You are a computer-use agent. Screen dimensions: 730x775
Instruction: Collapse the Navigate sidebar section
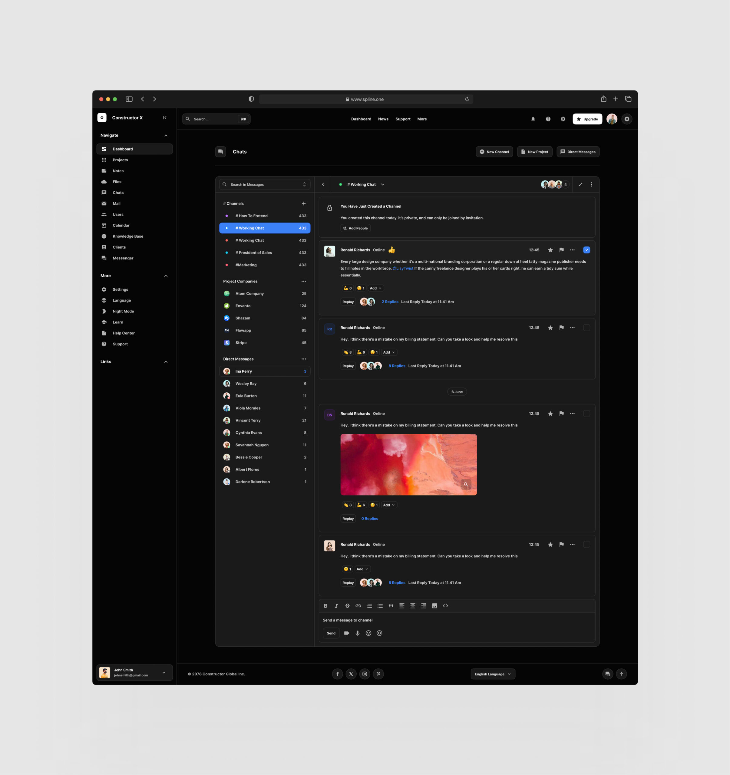coord(166,136)
